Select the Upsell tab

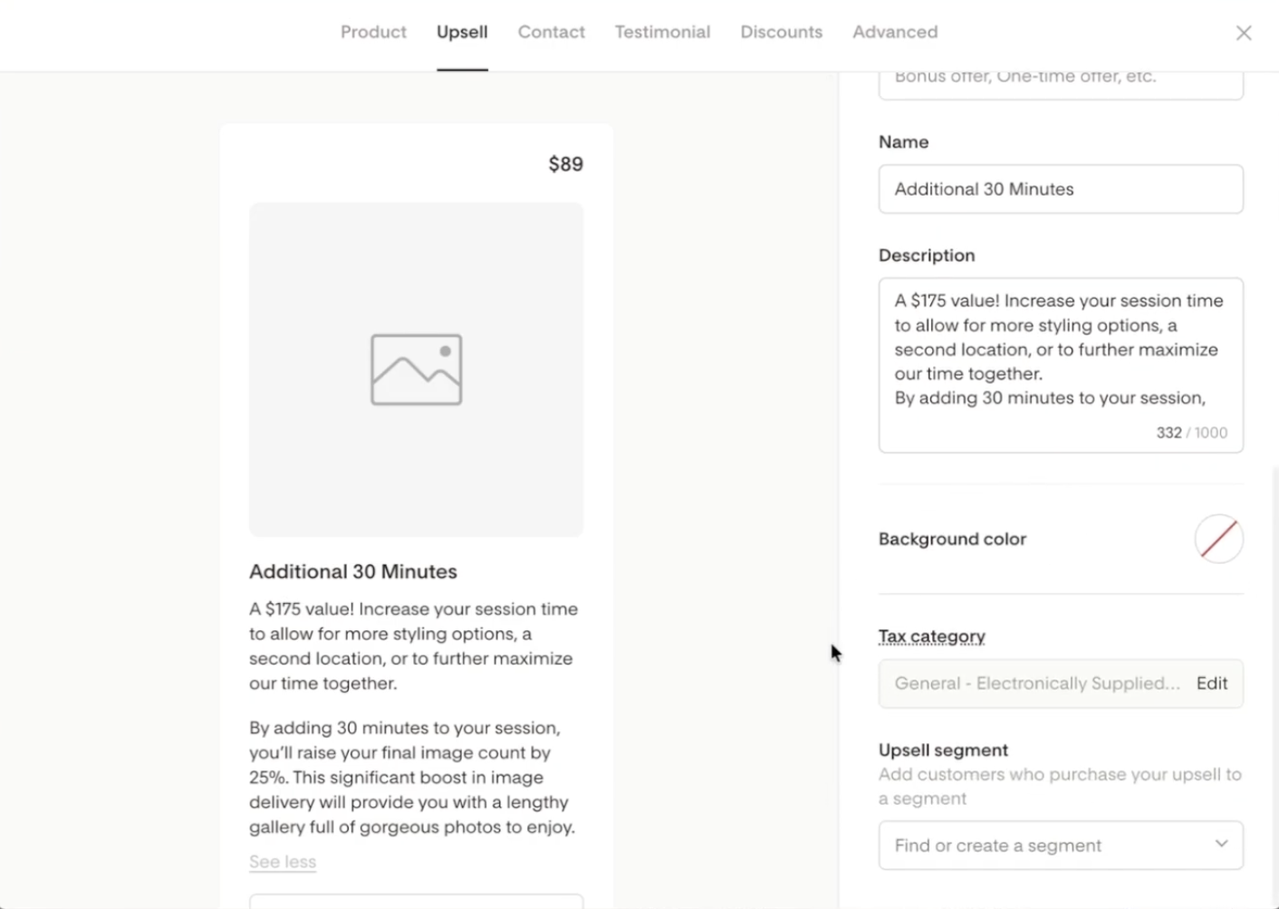point(462,33)
